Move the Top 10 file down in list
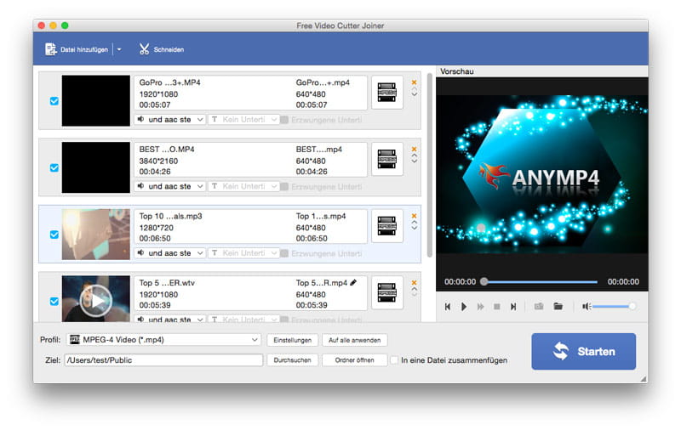 pyautogui.click(x=415, y=228)
